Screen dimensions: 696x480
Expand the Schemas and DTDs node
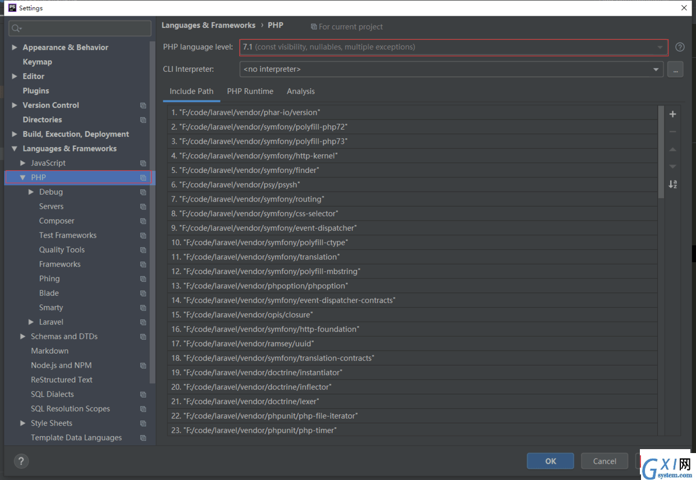pos(23,336)
